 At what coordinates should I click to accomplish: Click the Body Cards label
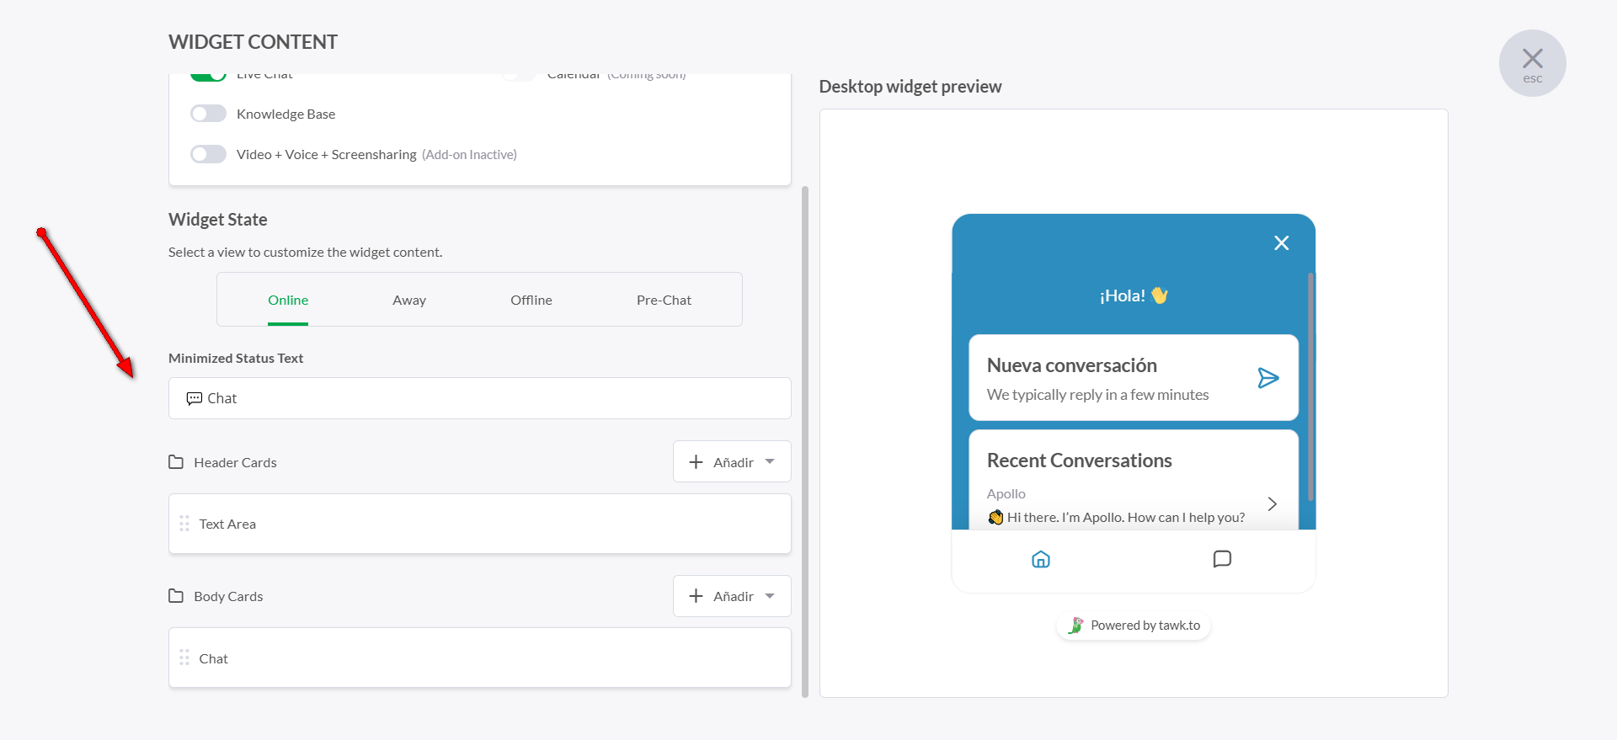228,596
